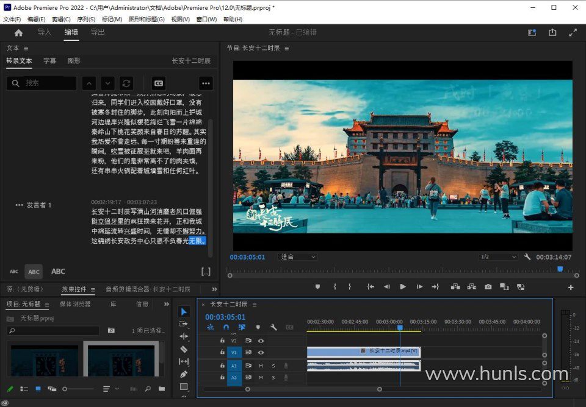Add a marker in the timeline header
Screen dimensions: 586x407
(x=258, y=327)
